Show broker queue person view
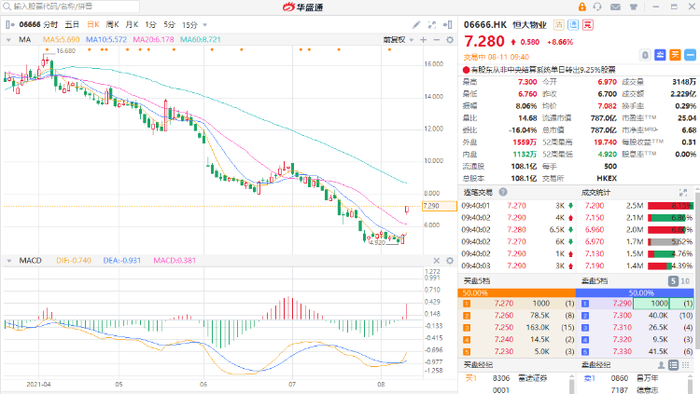 661,365
